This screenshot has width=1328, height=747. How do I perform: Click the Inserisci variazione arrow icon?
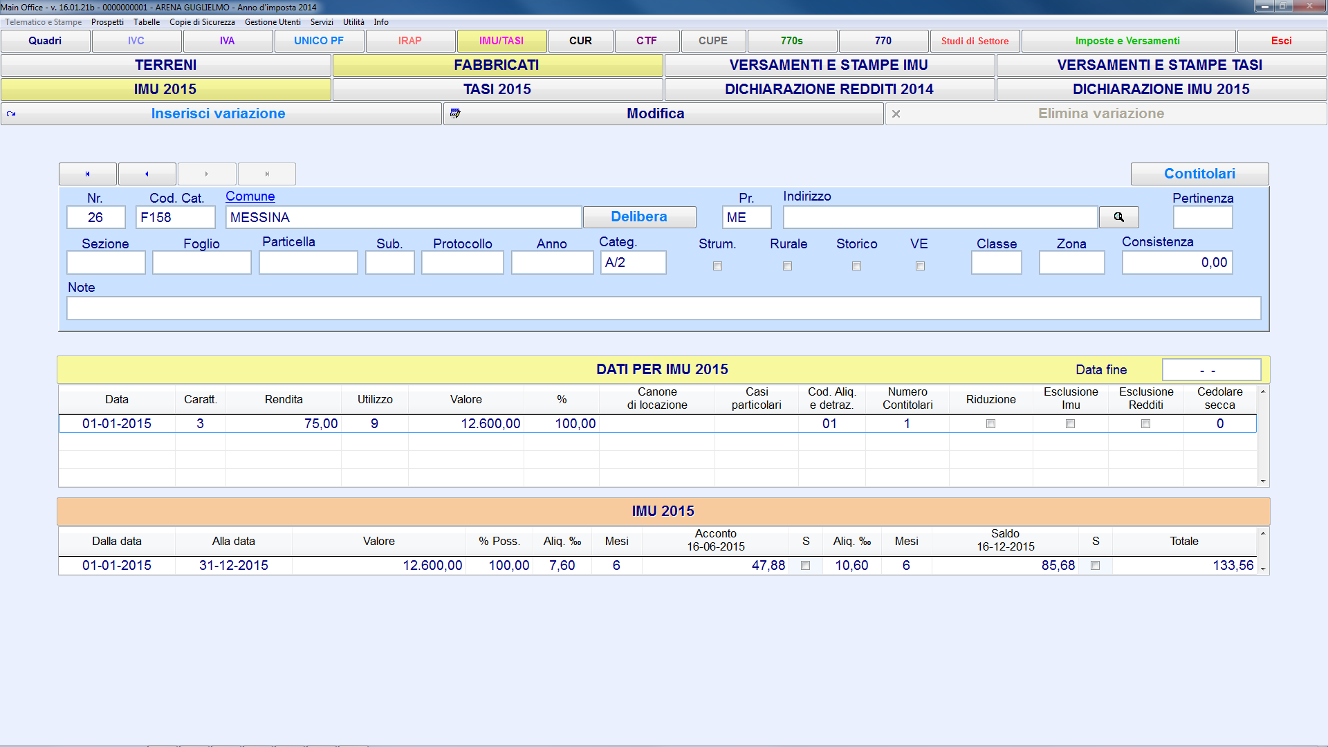[x=11, y=113]
